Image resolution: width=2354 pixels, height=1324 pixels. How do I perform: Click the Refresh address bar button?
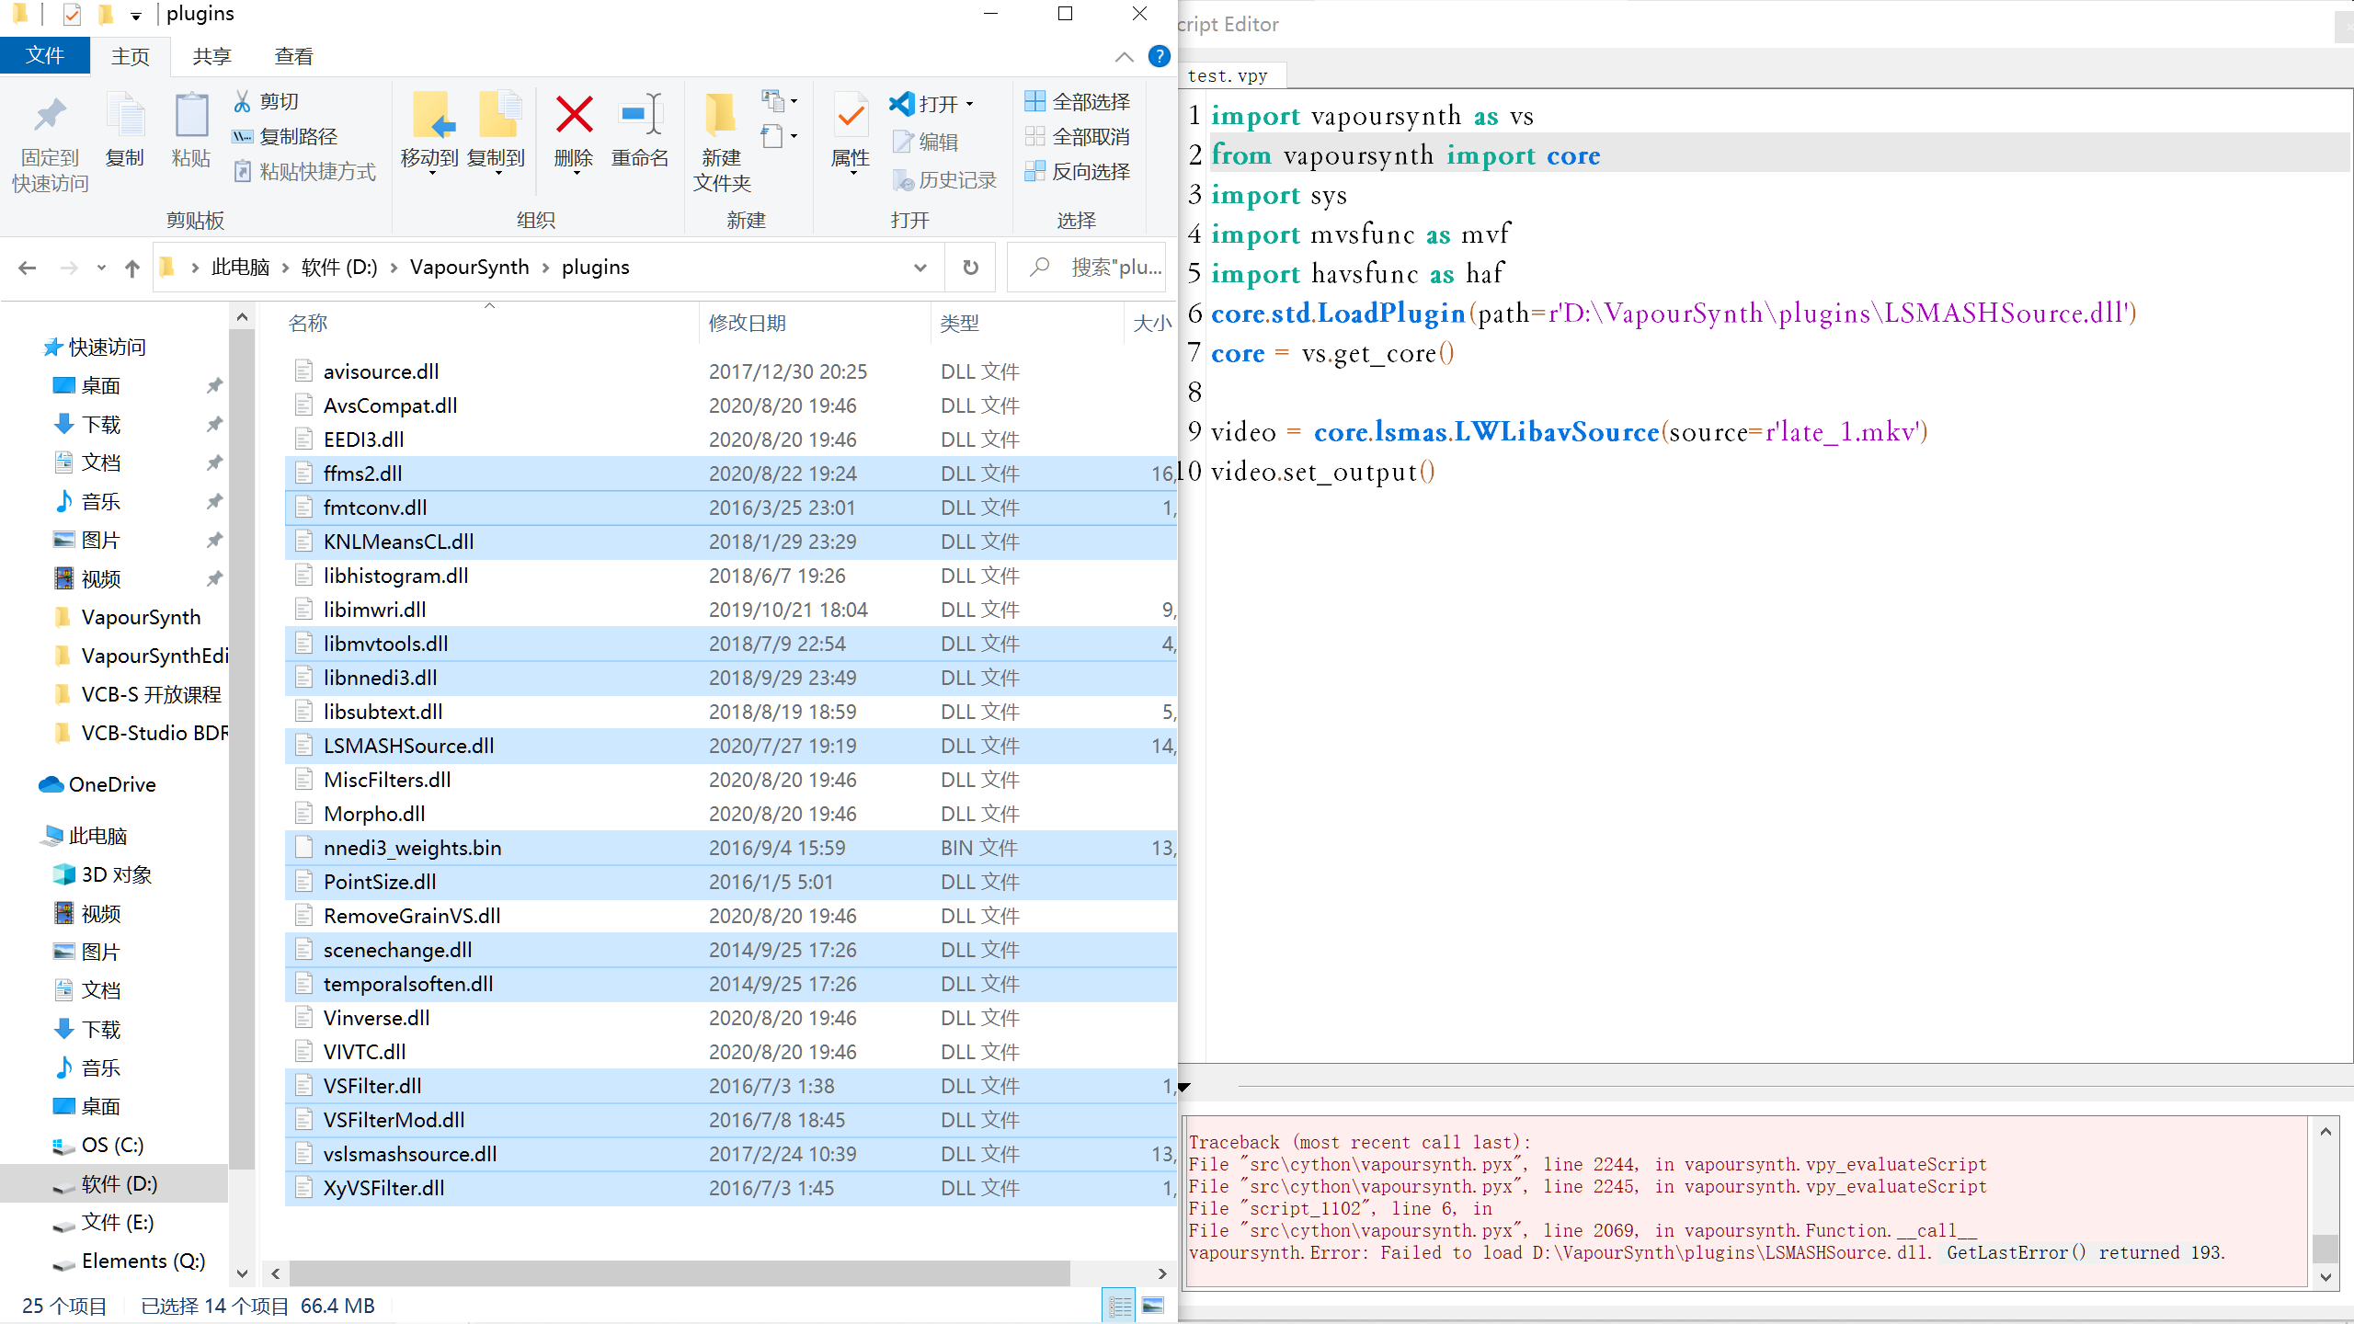point(970,268)
